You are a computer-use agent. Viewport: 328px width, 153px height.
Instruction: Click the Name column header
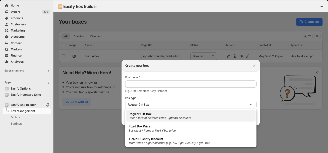tap(88, 45)
